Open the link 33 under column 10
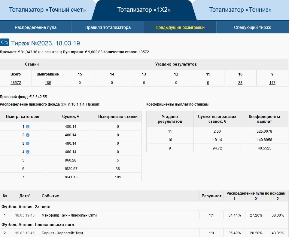The height and width of the screenshot is (237, 289). tap(240, 83)
